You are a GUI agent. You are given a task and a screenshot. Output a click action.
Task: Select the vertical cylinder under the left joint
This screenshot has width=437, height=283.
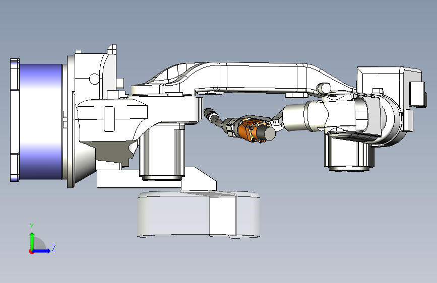point(162,152)
